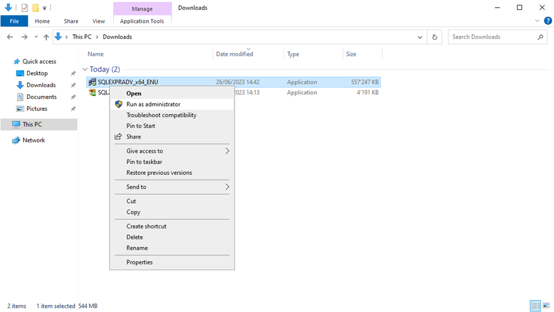Switch to the Home ribbon tab

[42, 21]
